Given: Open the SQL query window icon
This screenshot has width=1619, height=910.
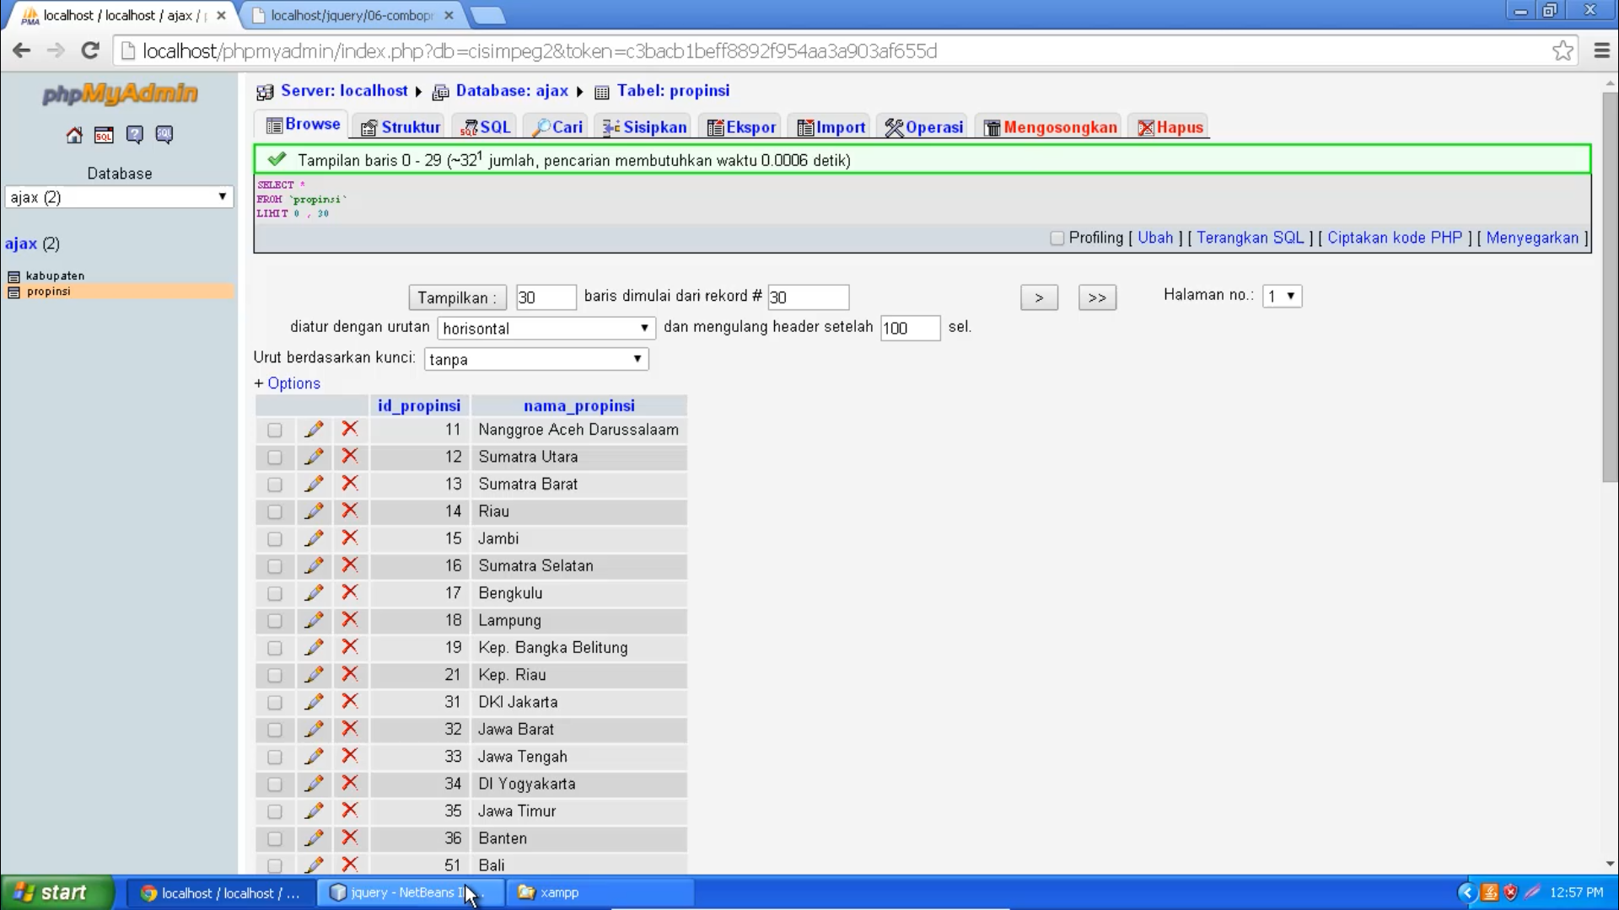Looking at the screenshot, I should 104,135.
